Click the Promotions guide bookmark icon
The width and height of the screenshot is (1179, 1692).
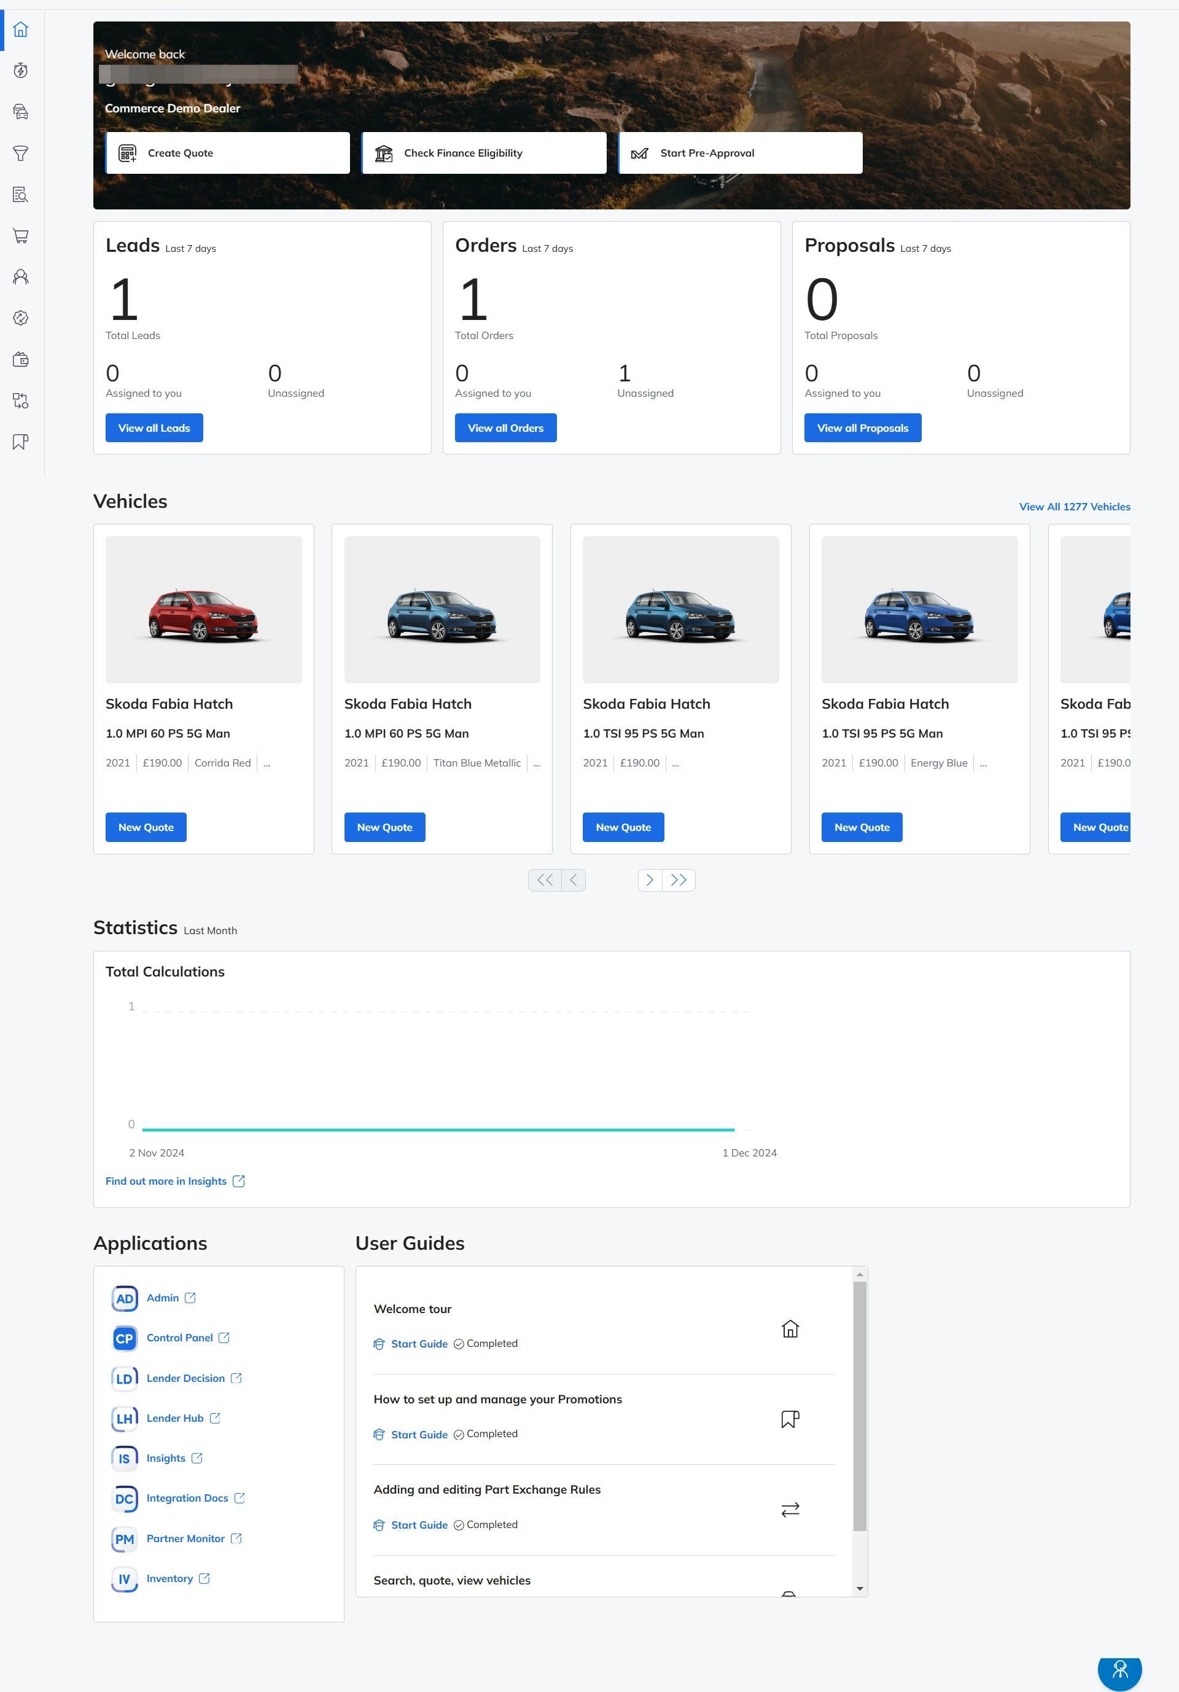click(x=790, y=1419)
